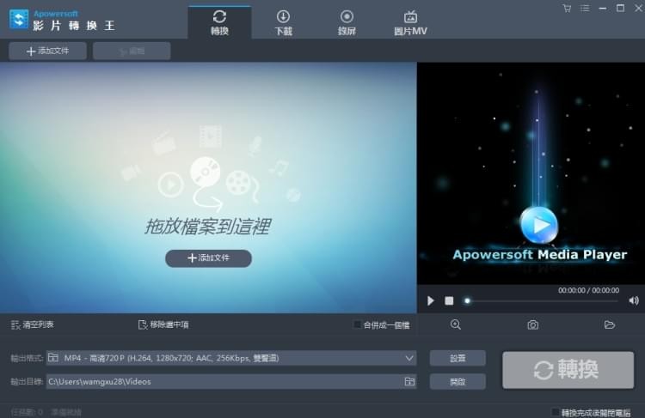Screen dimensions: 645x418
Task: Click the output directory path field
Action: [x=231, y=381]
